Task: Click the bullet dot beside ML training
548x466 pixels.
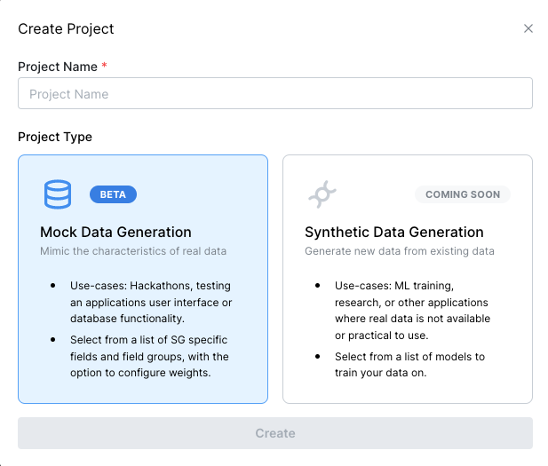Action: click(x=317, y=287)
